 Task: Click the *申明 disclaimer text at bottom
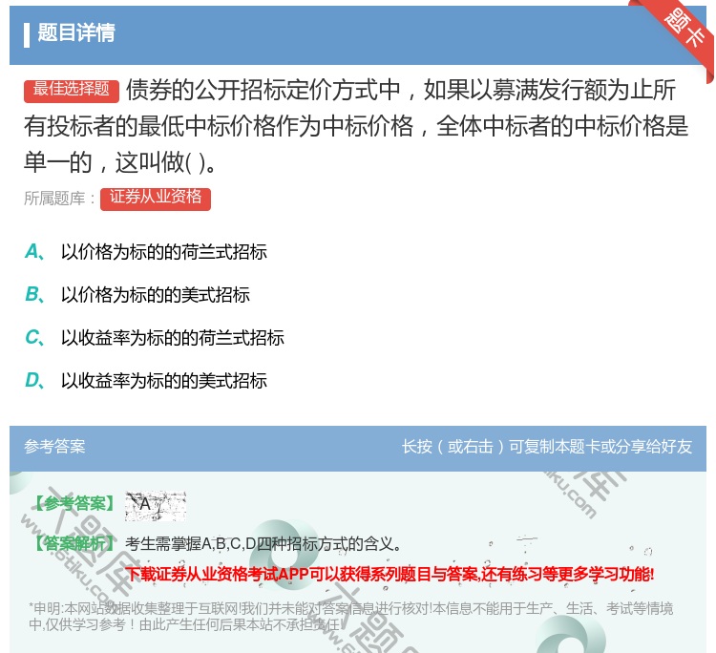pyautogui.click(x=350, y=617)
